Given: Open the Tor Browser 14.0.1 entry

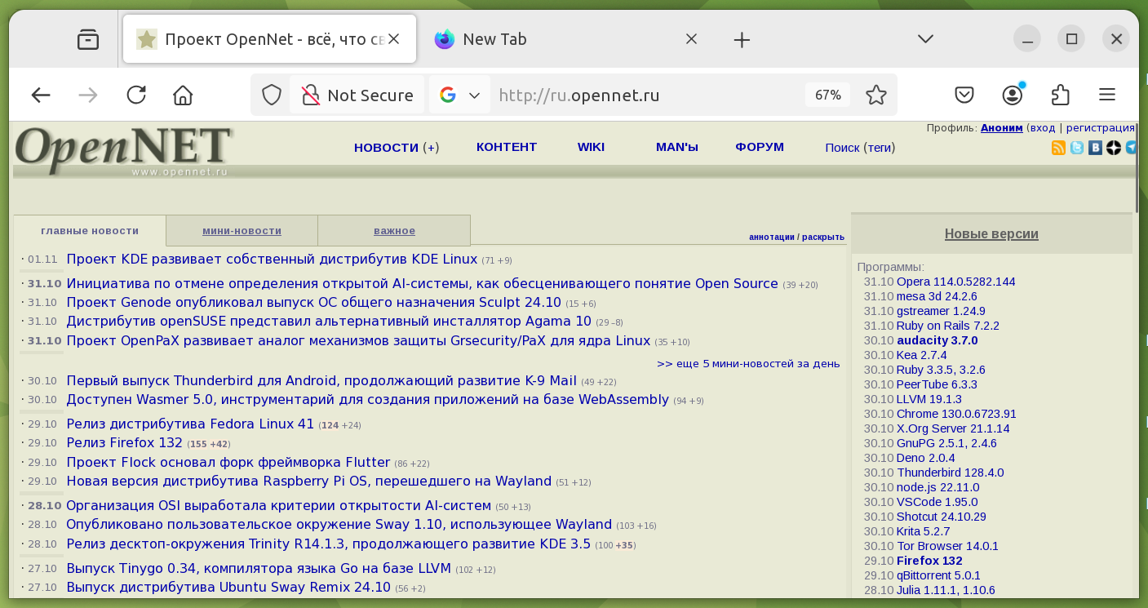Looking at the screenshot, I should [947, 546].
